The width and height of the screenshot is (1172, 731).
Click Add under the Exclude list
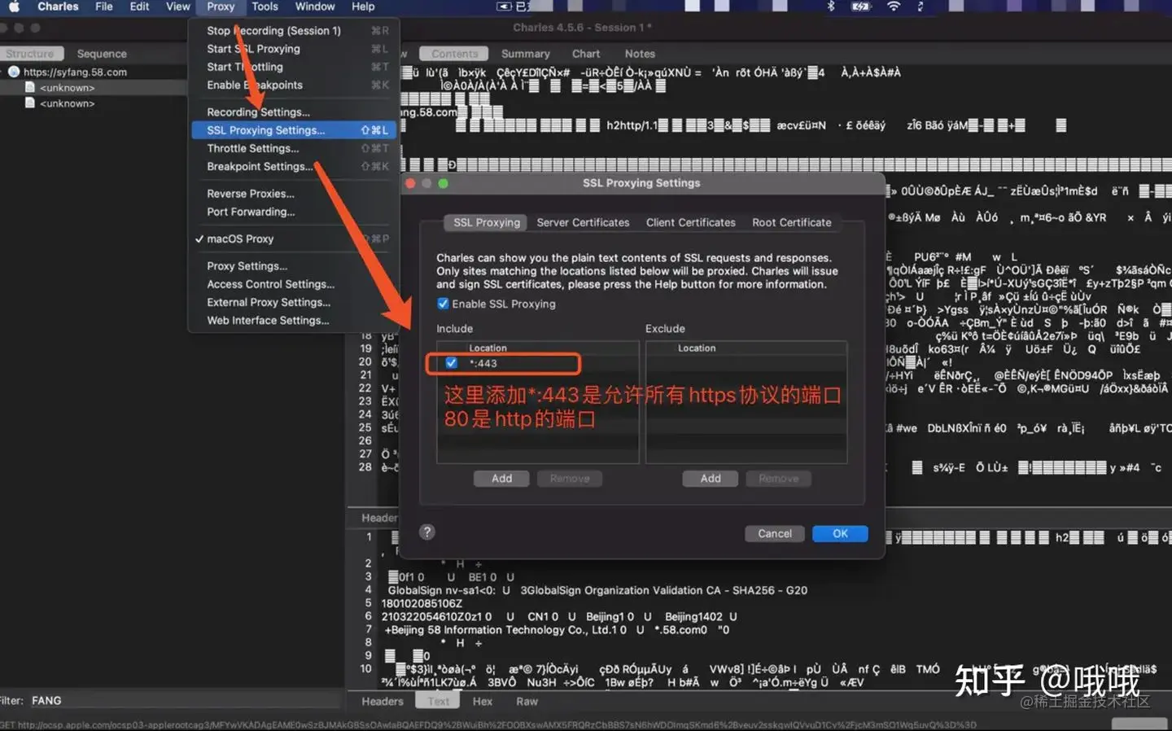coord(711,479)
